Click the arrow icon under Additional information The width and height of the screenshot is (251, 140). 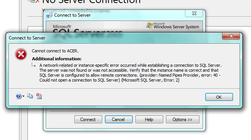33,65
